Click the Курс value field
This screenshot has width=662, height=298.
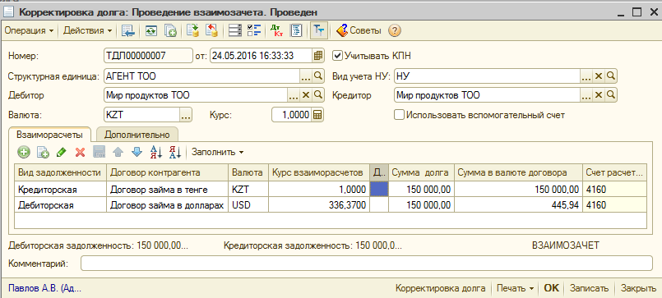coord(292,115)
